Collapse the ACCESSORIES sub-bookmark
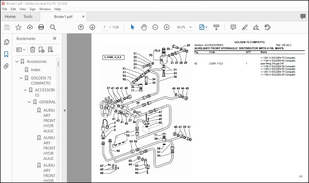The height and width of the screenshot is (183, 309). 25,90
